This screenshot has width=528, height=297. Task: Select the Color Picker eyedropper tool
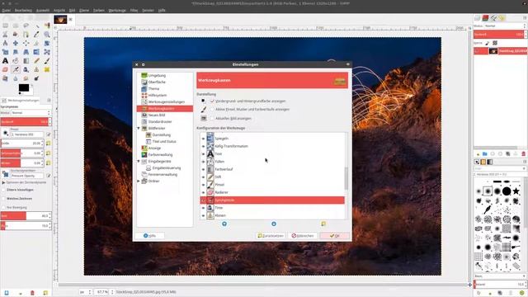36,35
